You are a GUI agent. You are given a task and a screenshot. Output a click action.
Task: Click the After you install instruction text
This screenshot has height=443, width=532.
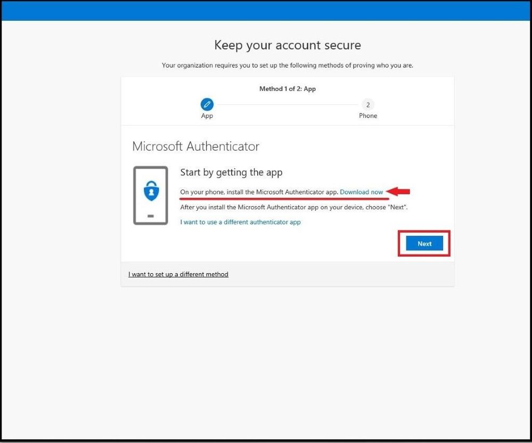point(294,207)
